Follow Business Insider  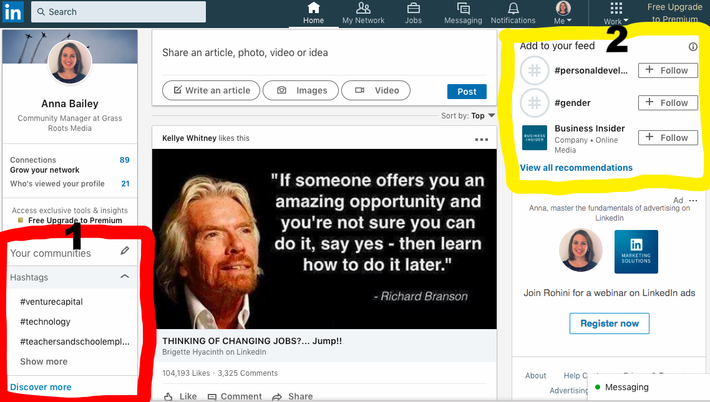pos(668,138)
